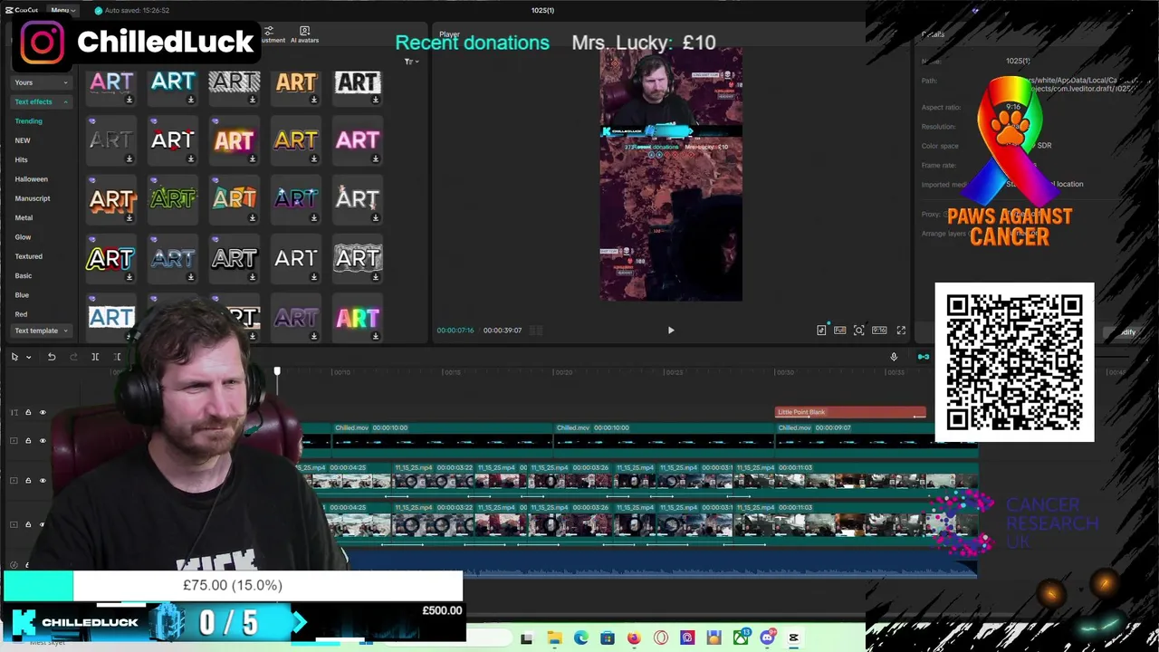Click the Redo arrow in the timeline toolbar
1159x652 pixels.
(x=73, y=357)
